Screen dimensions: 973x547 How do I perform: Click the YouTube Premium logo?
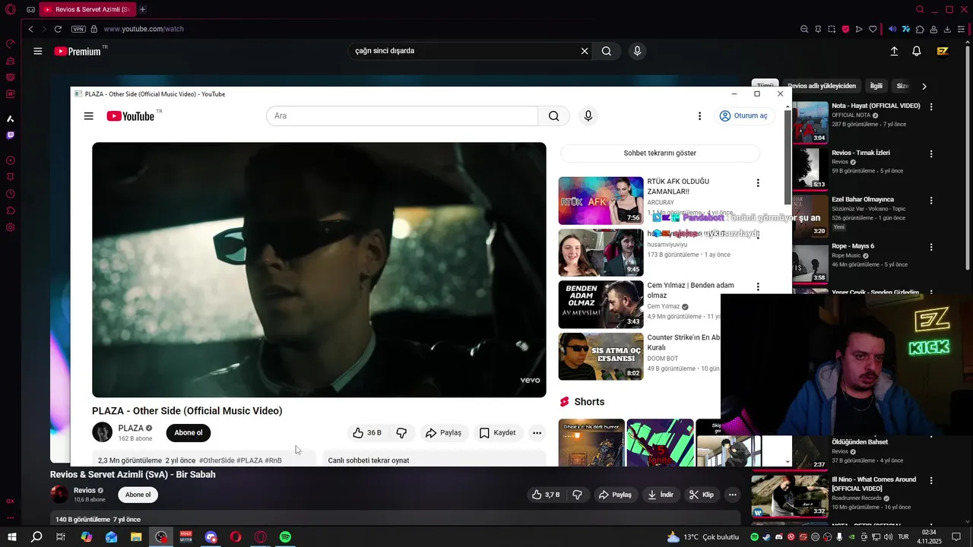(78, 51)
